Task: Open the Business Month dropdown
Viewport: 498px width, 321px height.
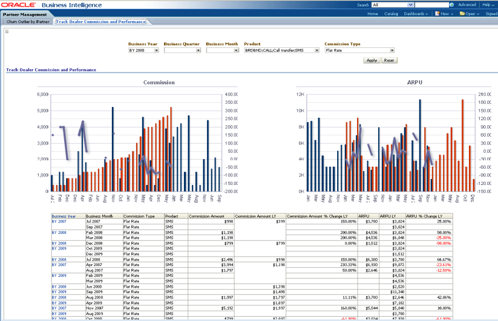Action: [x=236, y=50]
